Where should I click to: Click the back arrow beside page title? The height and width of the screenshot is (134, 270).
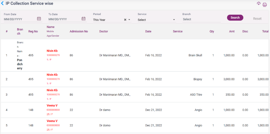[2, 4]
